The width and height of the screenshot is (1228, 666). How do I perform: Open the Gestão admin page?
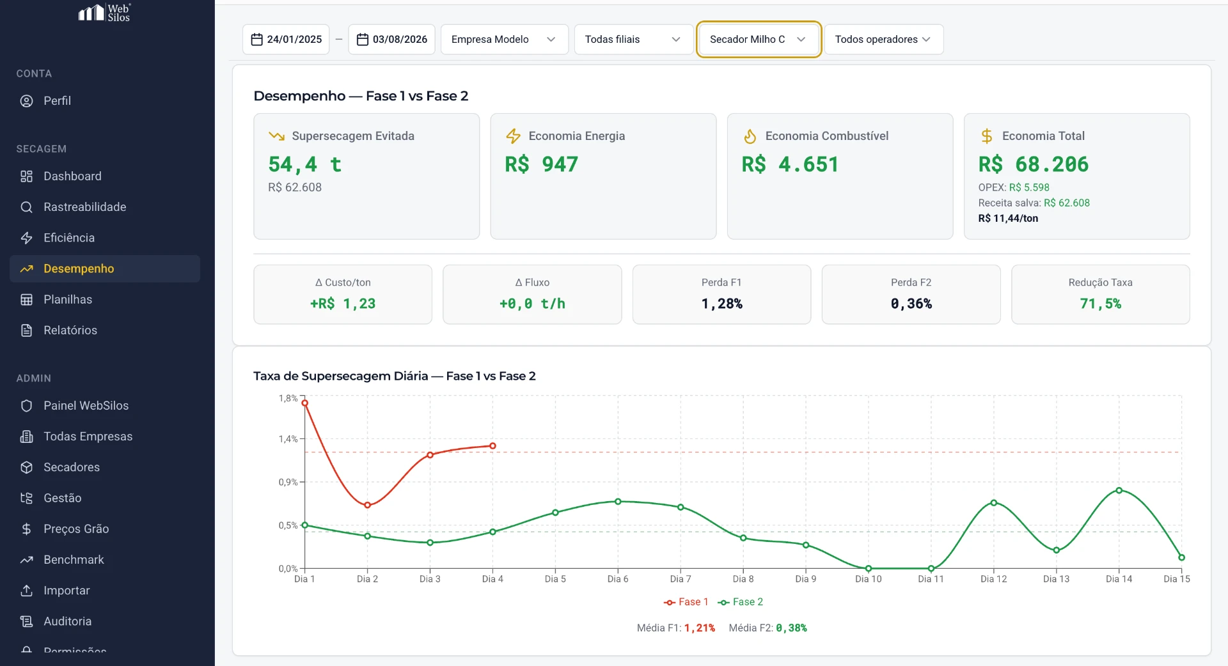click(105, 498)
